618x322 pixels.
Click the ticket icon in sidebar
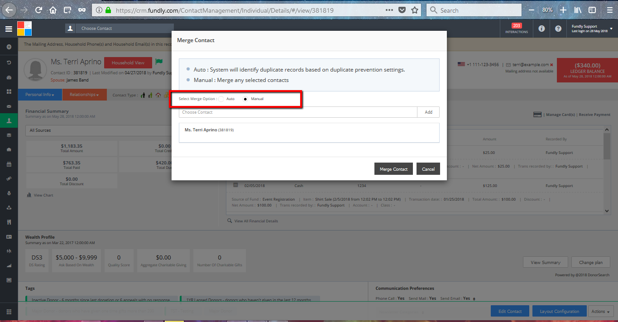point(9,179)
